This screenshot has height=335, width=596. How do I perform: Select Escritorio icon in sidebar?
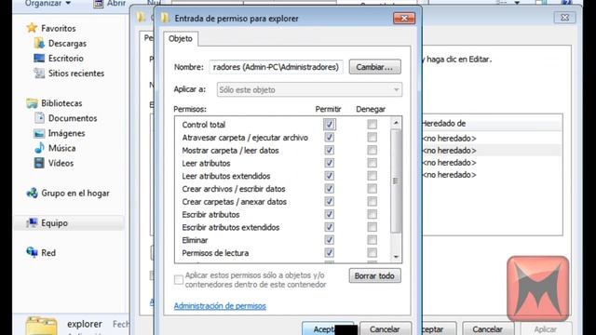(39, 58)
